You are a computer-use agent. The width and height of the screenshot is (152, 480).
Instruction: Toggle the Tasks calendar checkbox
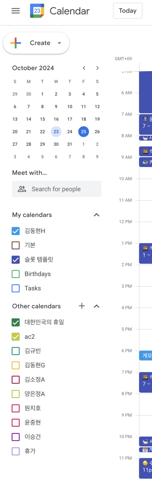click(x=16, y=288)
